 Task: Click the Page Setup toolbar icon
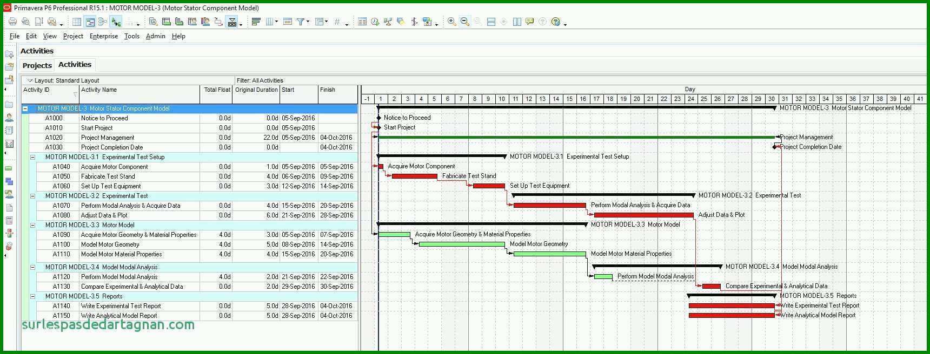[x=39, y=22]
